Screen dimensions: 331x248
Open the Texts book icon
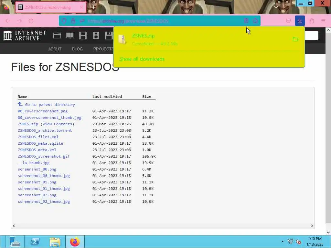70,36
